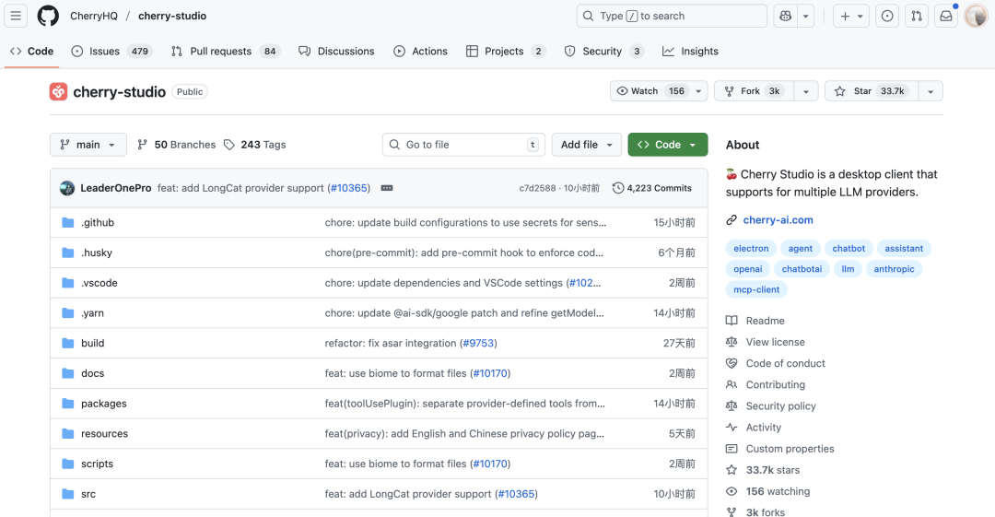Open the Copilot icon in the header
The image size is (995, 517).
pos(786,16)
